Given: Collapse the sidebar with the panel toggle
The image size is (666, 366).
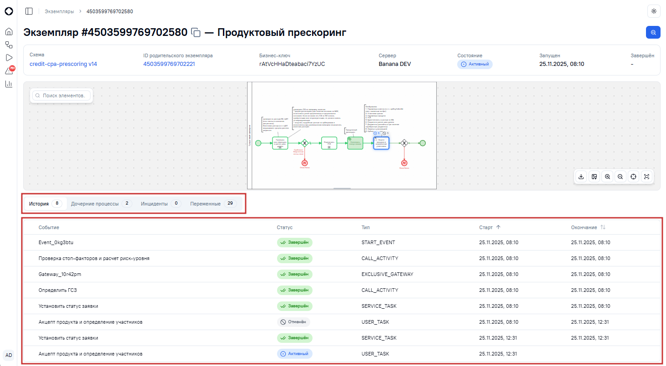Looking at the screenshot, I should 29,11.
